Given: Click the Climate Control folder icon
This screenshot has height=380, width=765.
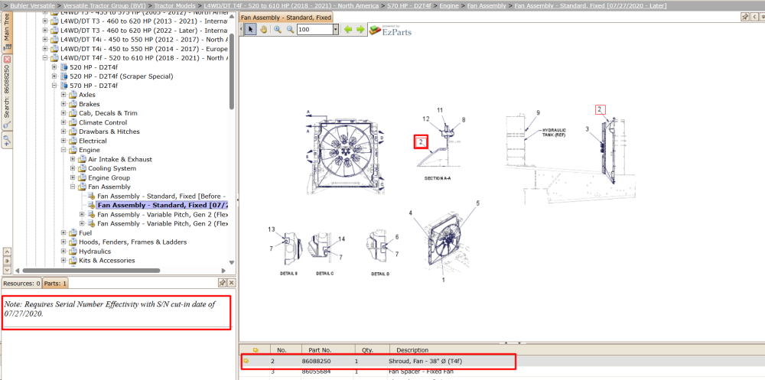Looking at the screenshot, I should click(x=73, y=122).
